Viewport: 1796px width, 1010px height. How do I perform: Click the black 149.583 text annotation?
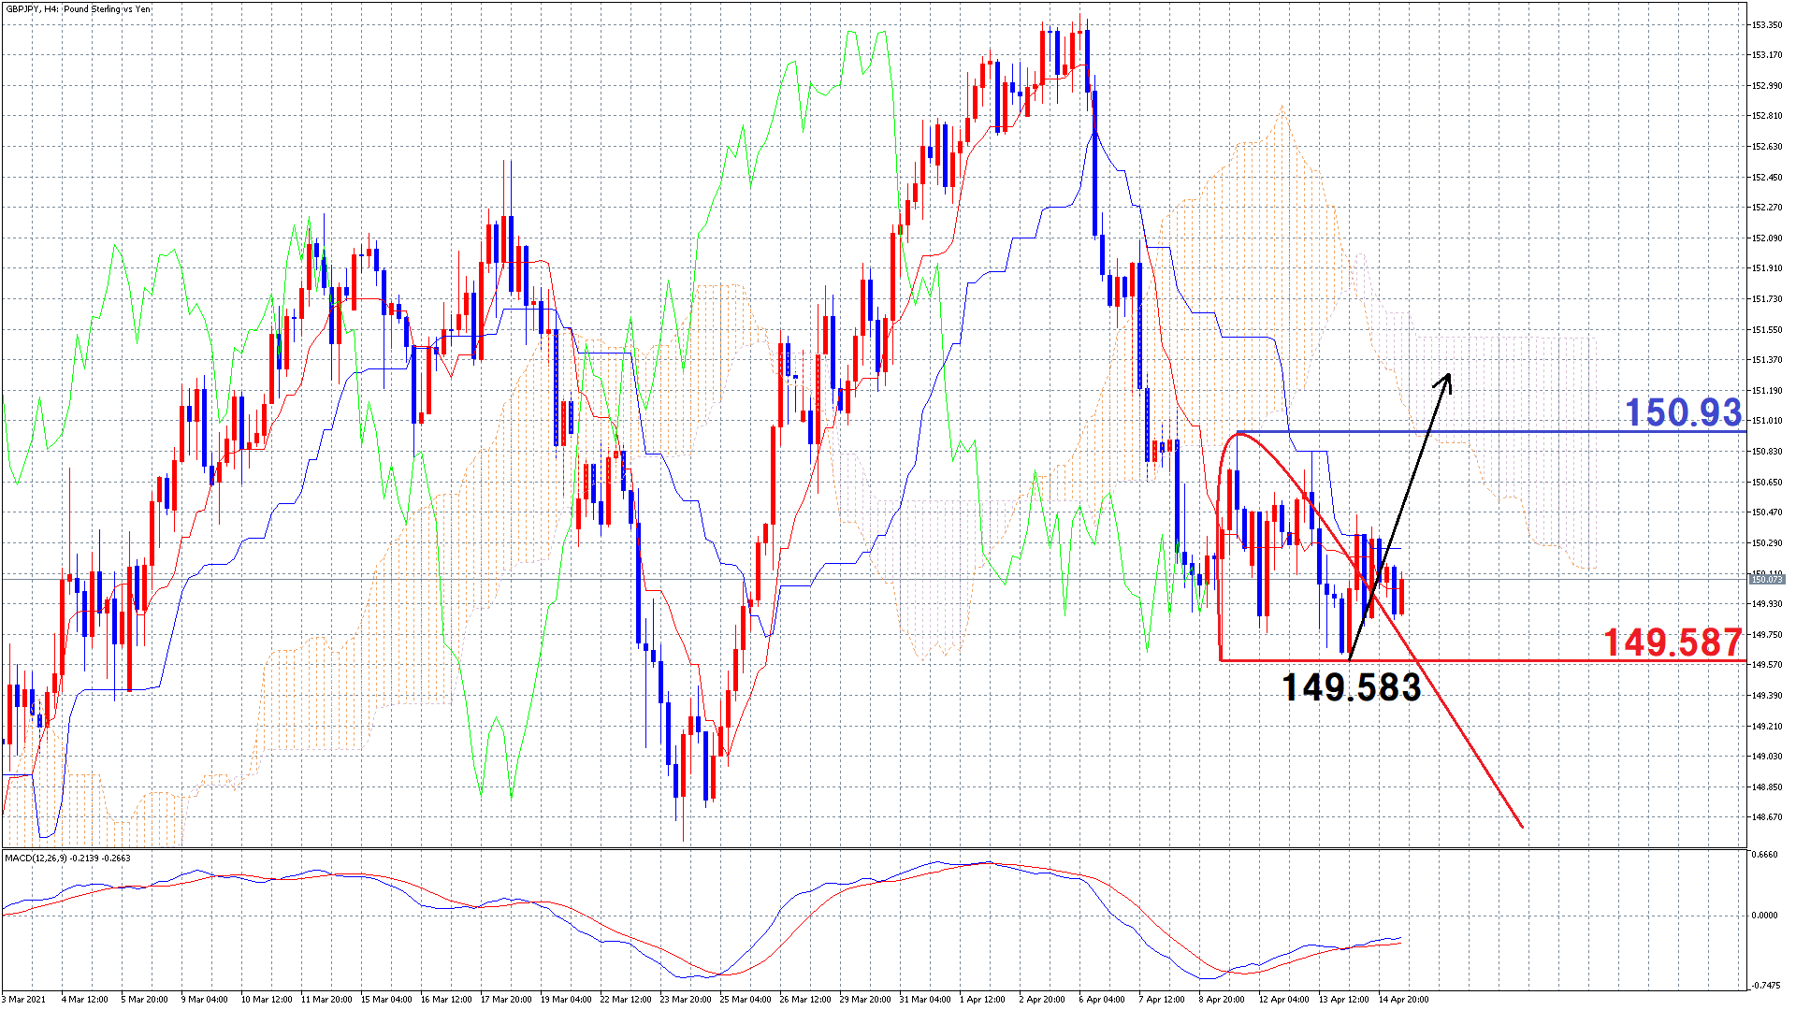pyautogui.click(x=1351, y=688)
